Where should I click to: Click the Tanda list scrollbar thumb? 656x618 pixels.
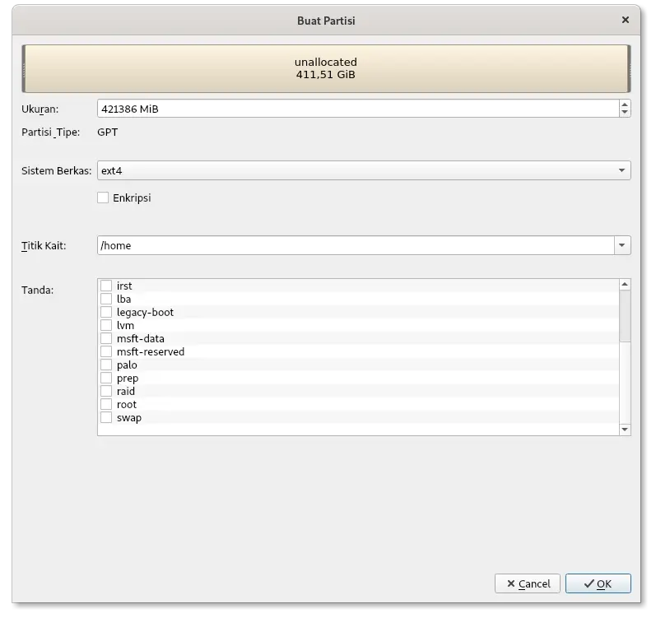click(x=625, y=316)
